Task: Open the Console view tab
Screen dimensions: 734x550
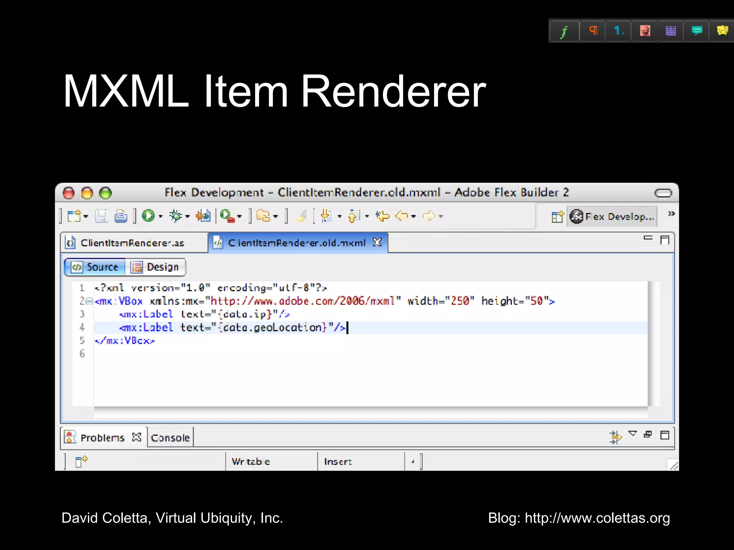Action: point(171,438)
